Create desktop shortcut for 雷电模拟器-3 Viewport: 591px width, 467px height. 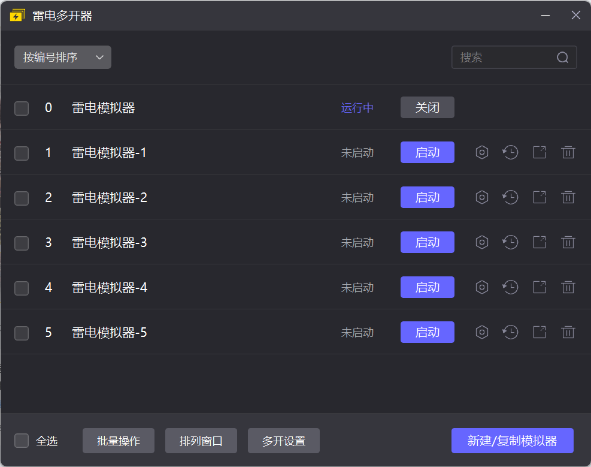[x=540, y=242]
